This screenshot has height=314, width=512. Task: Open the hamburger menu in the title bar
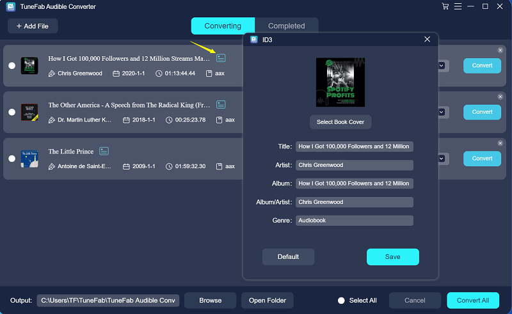pyautogui.click(x=459, y=6)
